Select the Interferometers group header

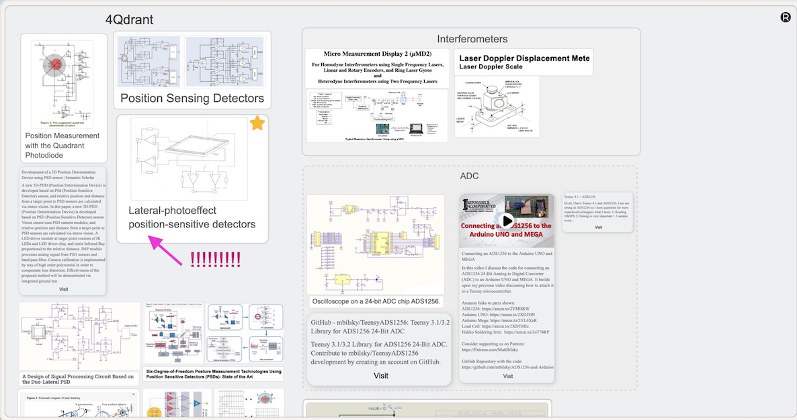coord(472,39)
